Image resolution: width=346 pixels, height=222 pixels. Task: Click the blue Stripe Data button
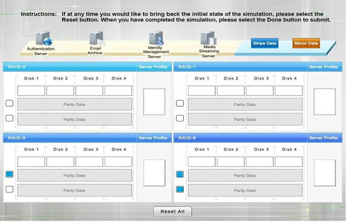(265, 43)
